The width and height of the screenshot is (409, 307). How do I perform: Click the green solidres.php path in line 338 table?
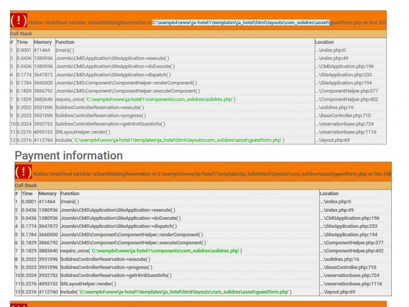(x=165, y=250)
